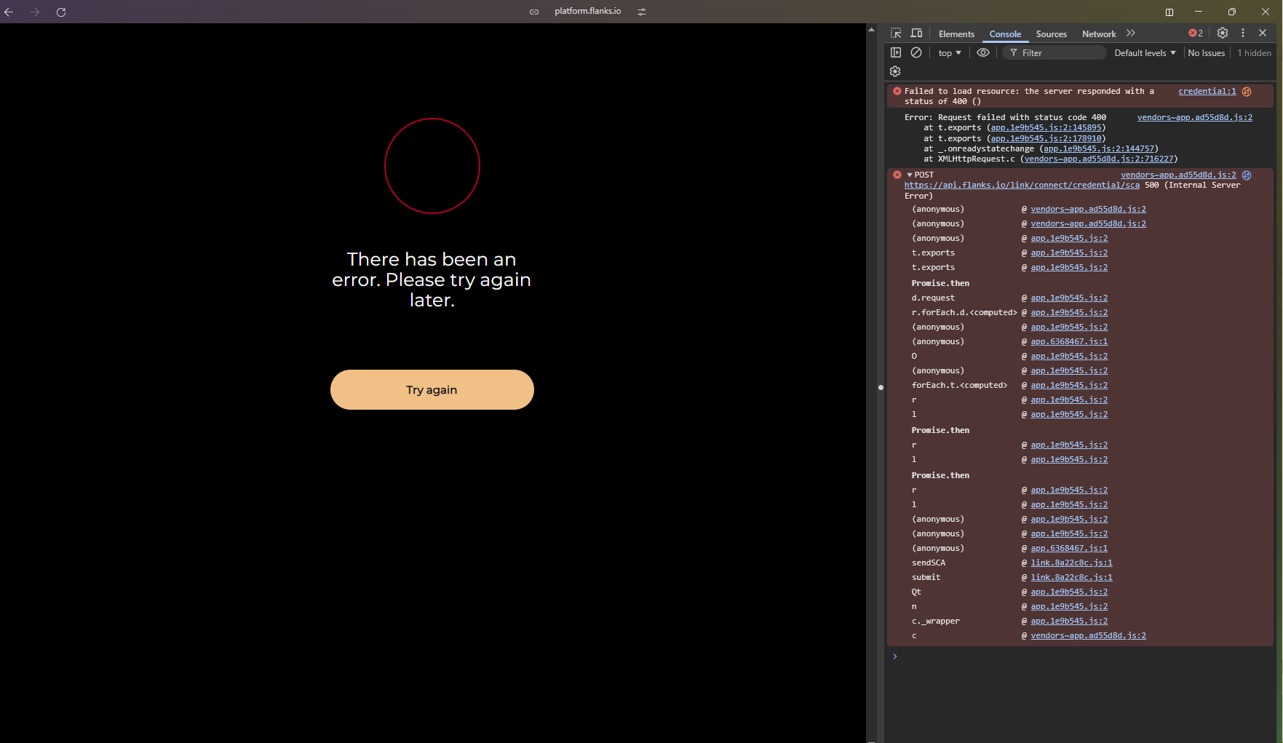Clear the console with the ban icon
1283x743 pixels.
[916, 52]
